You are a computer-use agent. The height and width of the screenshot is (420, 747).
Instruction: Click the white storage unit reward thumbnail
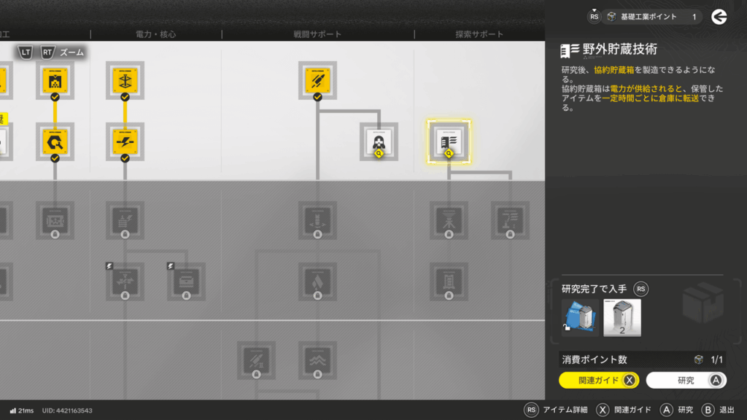point(622,318)
